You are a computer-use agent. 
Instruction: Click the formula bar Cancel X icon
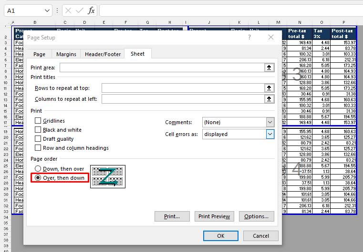tap(68, 10)
